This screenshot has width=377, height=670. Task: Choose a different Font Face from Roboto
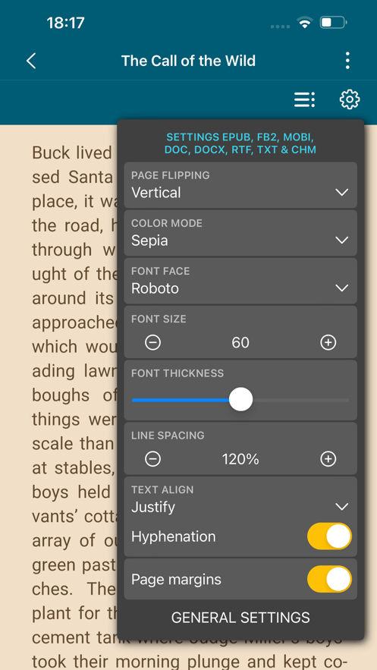coord(240,281)
